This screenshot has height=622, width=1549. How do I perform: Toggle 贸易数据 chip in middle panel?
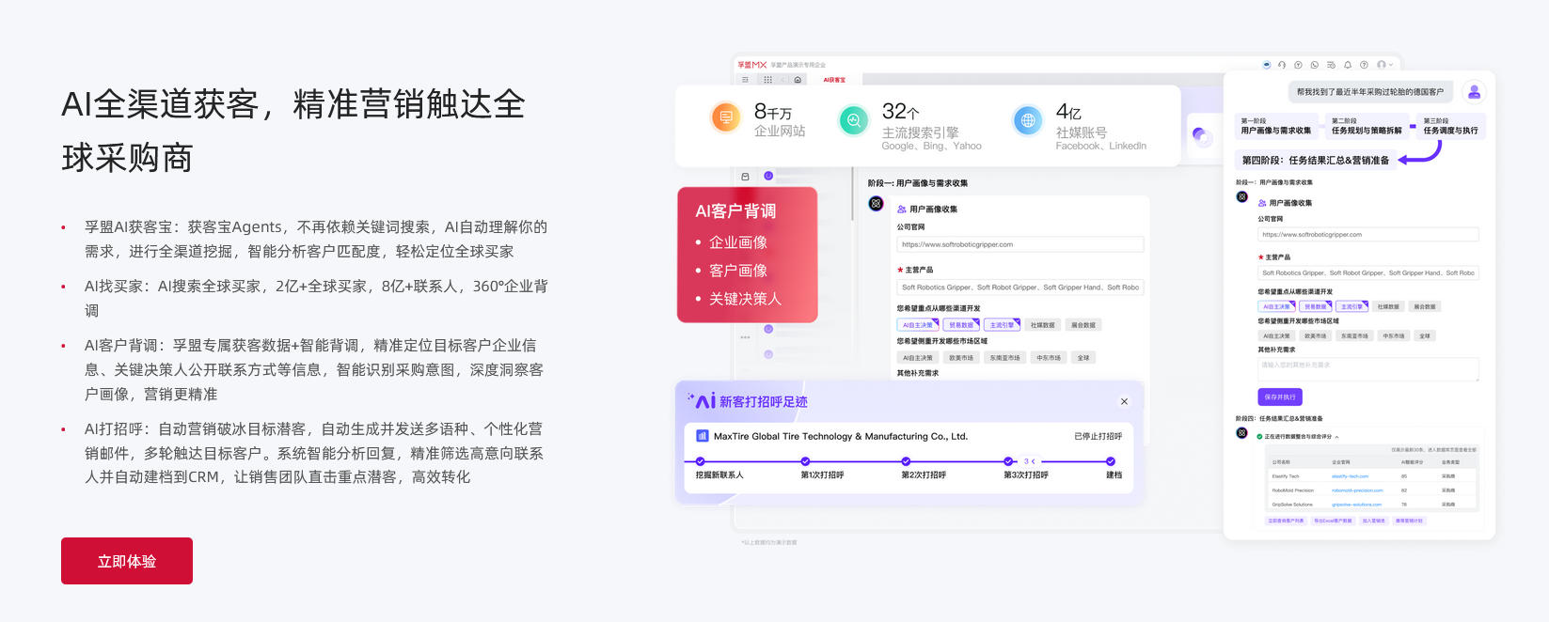click(x=960, y=325)
